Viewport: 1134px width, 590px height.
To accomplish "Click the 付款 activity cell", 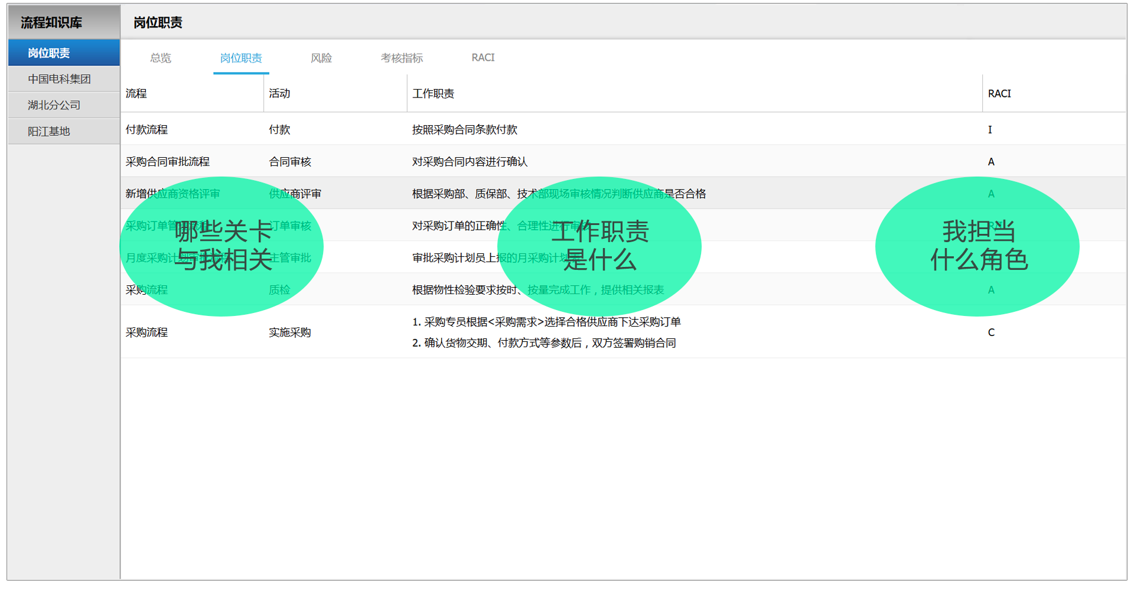I will pyautogui.click(x=279, y=129).
